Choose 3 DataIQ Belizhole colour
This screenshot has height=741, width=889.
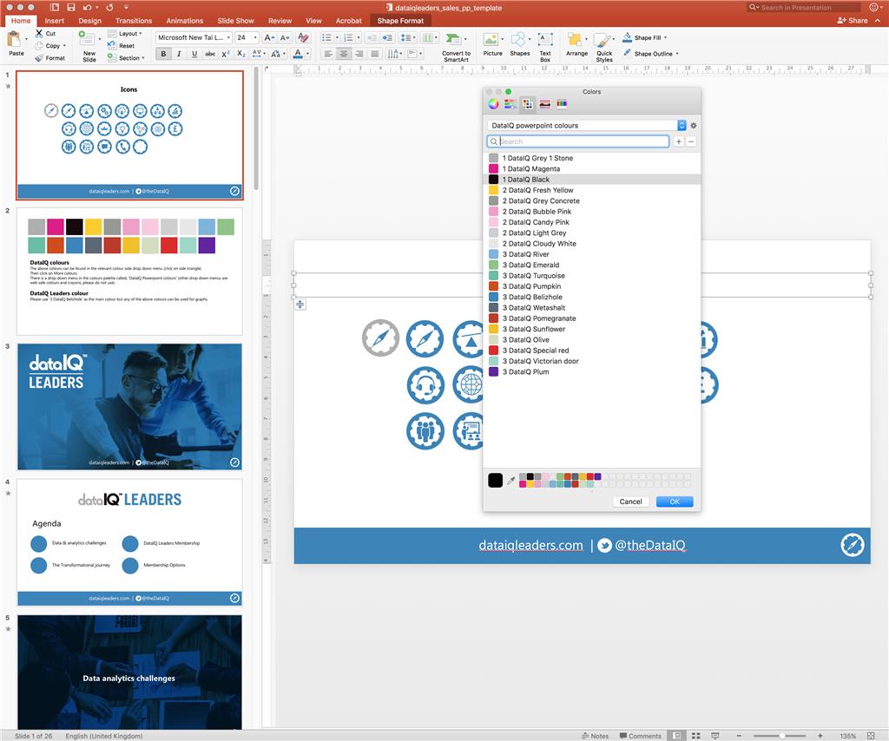[591, 297]
